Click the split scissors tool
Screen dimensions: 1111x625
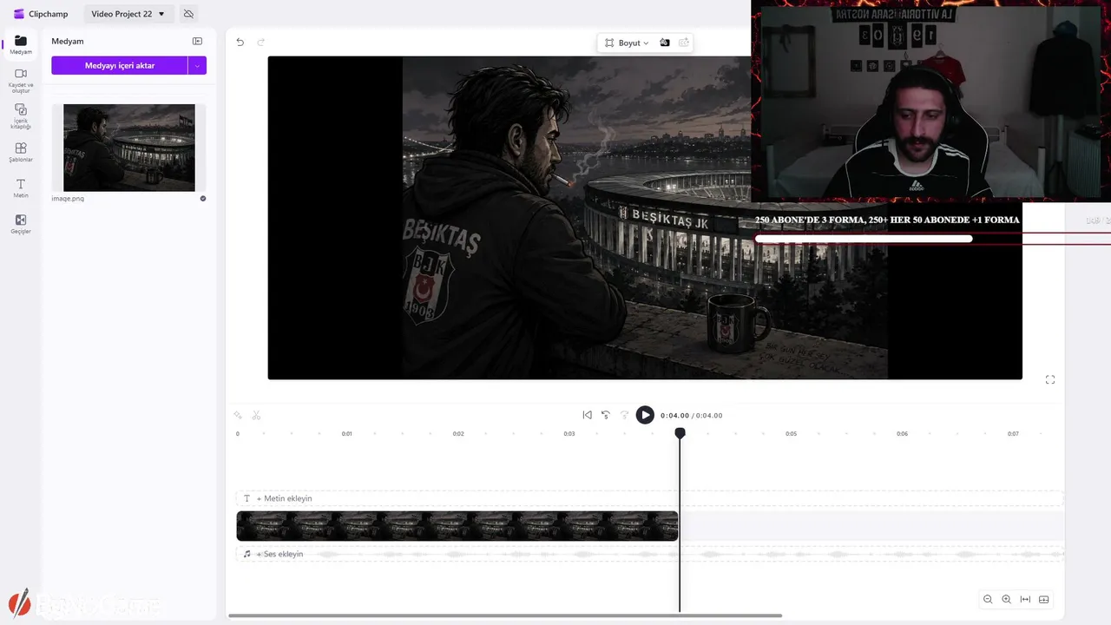(x=256, y=416)
